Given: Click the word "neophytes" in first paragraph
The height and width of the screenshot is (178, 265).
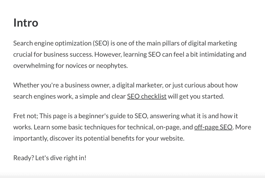Looking at the screenshot, I should click(x=111, y=66).
